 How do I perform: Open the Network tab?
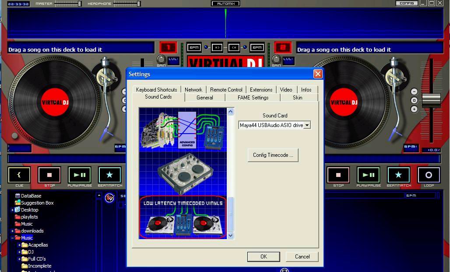pos(193,90)
